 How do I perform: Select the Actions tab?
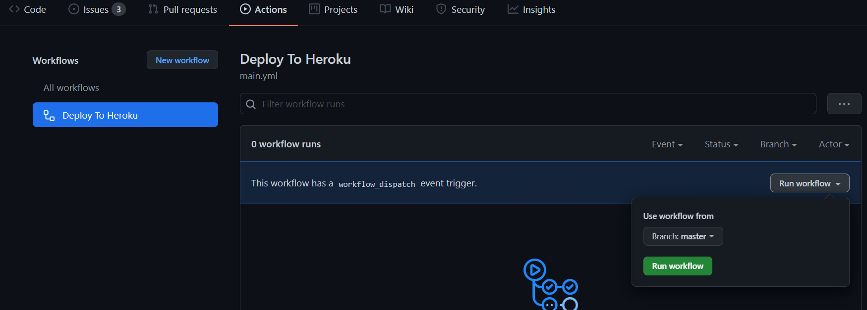(263, 9)
